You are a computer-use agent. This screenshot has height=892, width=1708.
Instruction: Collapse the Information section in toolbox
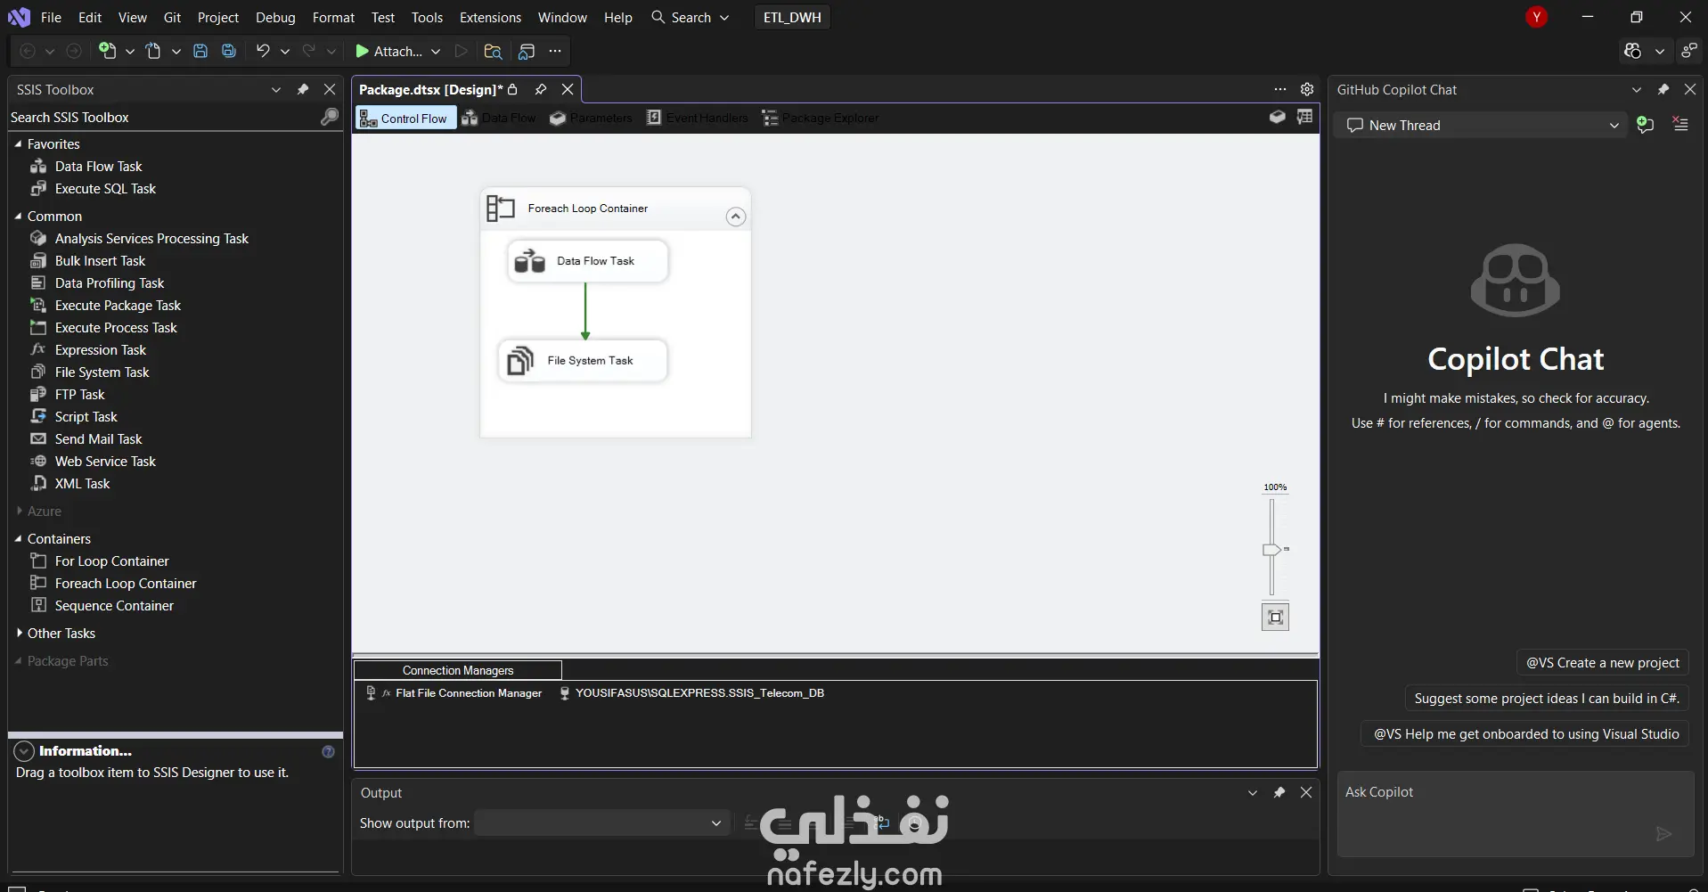pyautogui.click(x=24, y=751)
